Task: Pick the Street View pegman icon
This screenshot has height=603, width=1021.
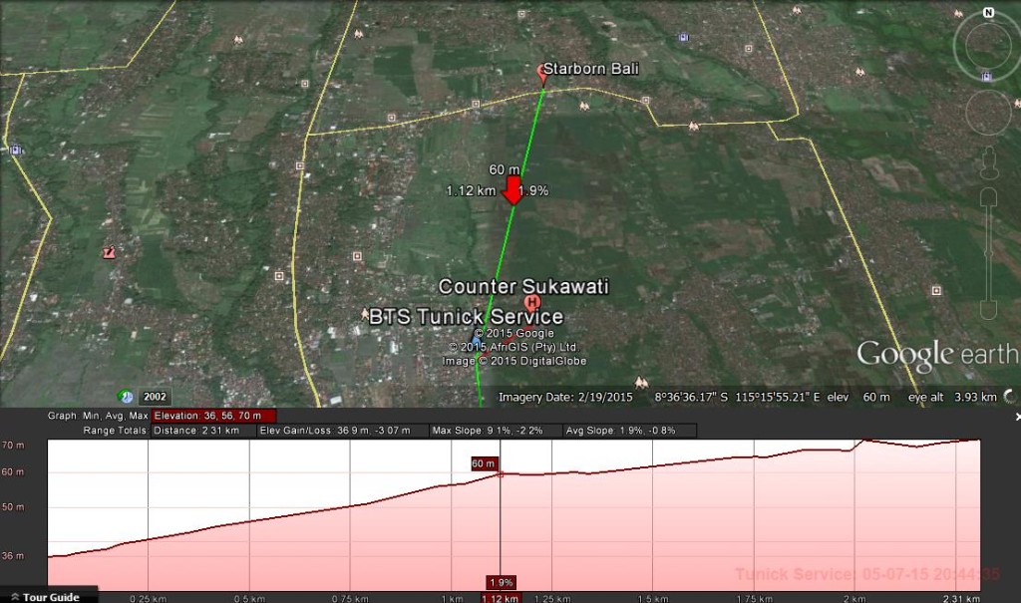Action: pyautogui.click(x=989, y=162)
